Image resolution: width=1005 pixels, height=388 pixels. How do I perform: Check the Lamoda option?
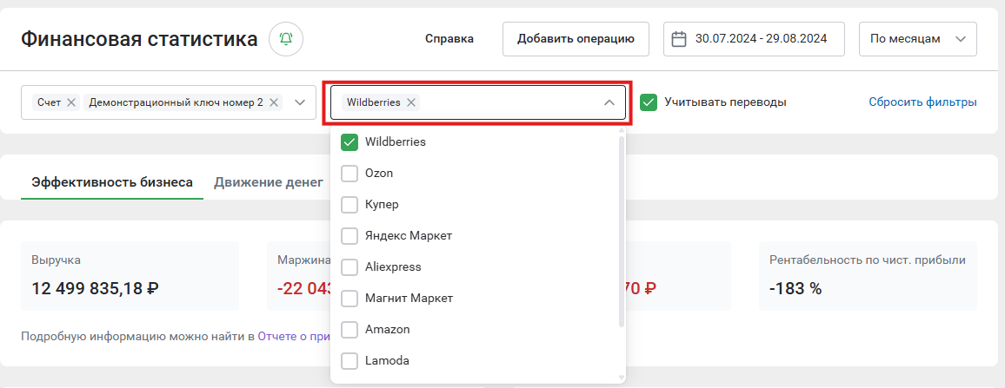(x=349, y=361)
